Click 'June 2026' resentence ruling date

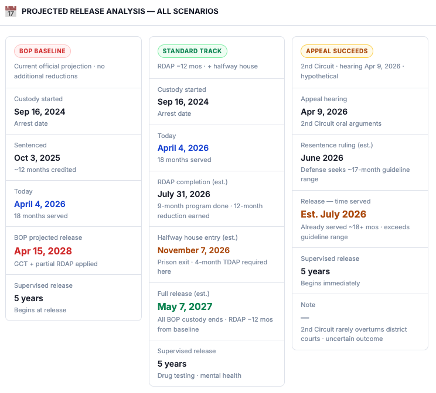click(322, 158)
